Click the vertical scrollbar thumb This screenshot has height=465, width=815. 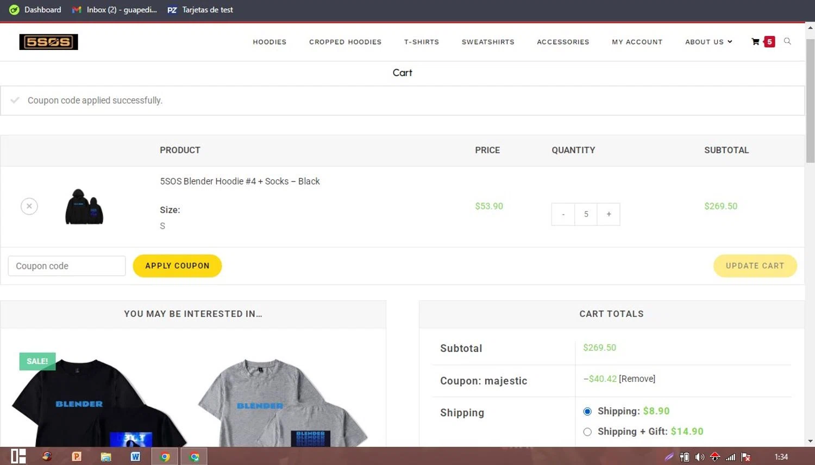coord(810,100)
